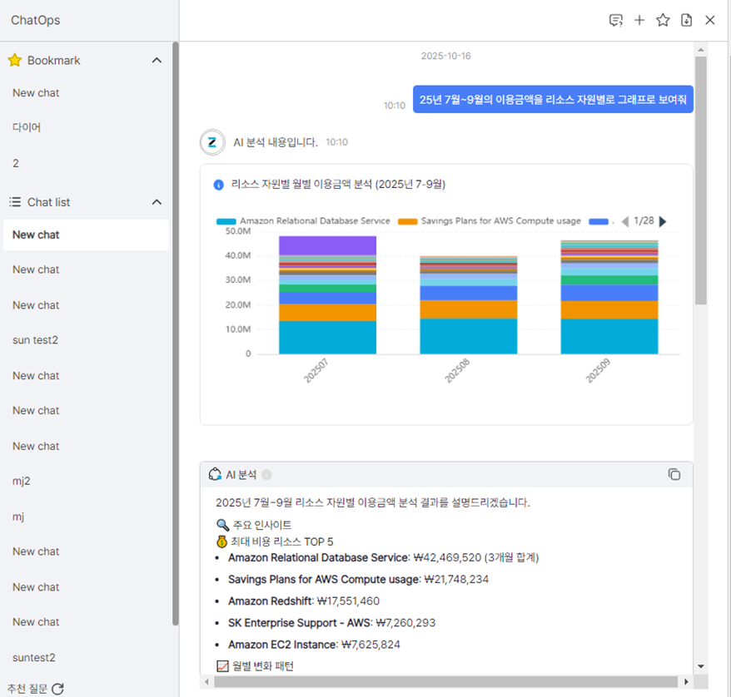
Task: Go to next chart legend page
Action: pos(663,221)
